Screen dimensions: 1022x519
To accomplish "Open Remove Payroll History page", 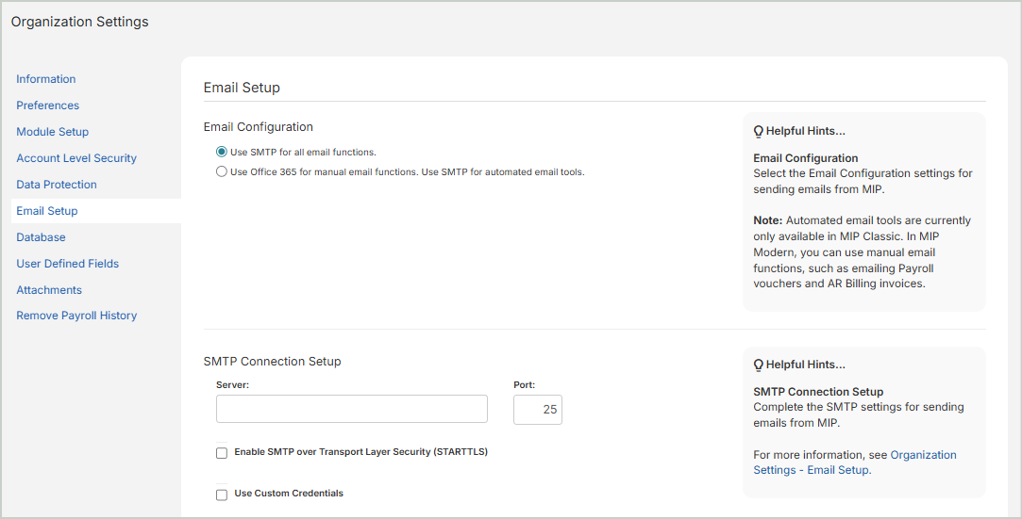I will pyautogui.click(x=76, y=316).
